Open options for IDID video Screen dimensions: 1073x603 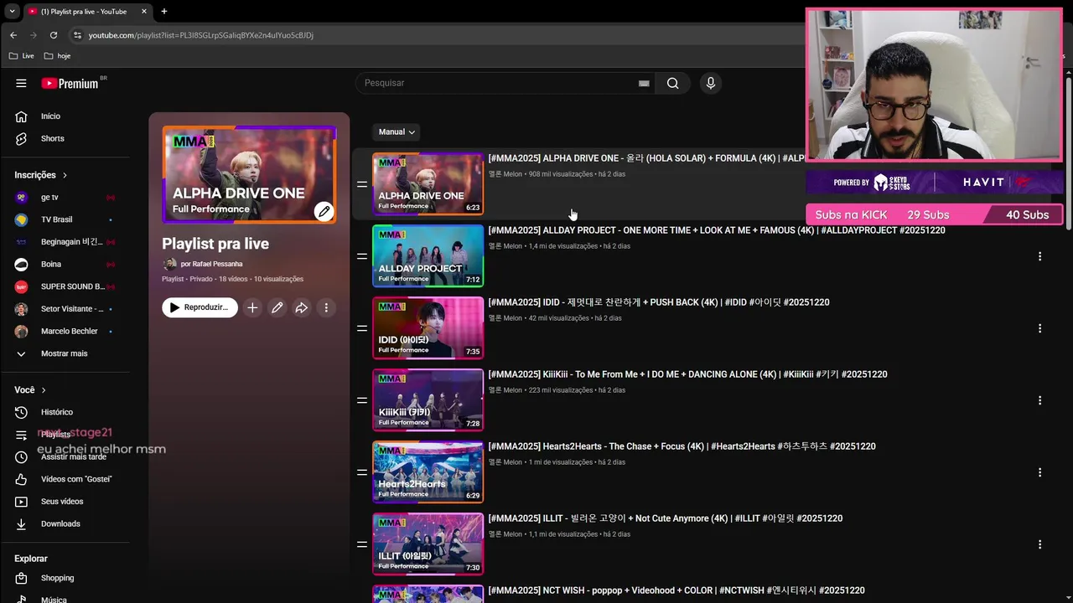pos(1039,328)
